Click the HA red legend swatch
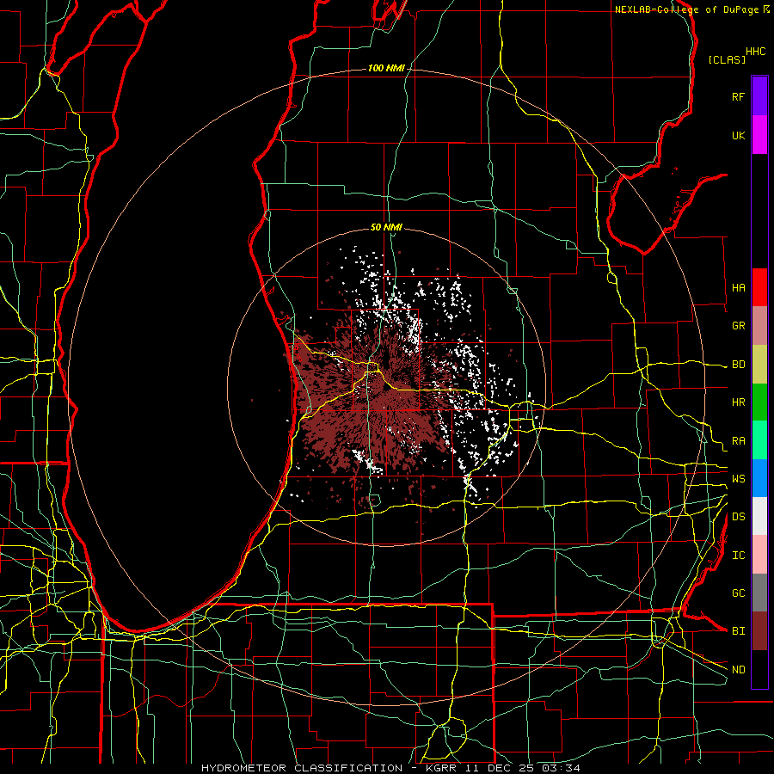Viewport: 774px width, 774px height. [x=759, y=287]
